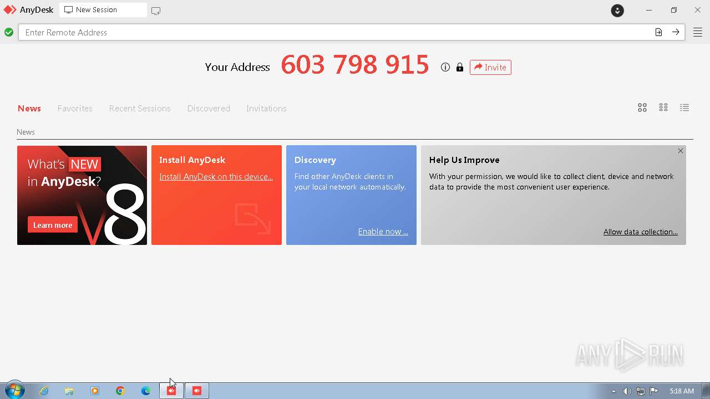Select the News tab

(x=29, y=108)
